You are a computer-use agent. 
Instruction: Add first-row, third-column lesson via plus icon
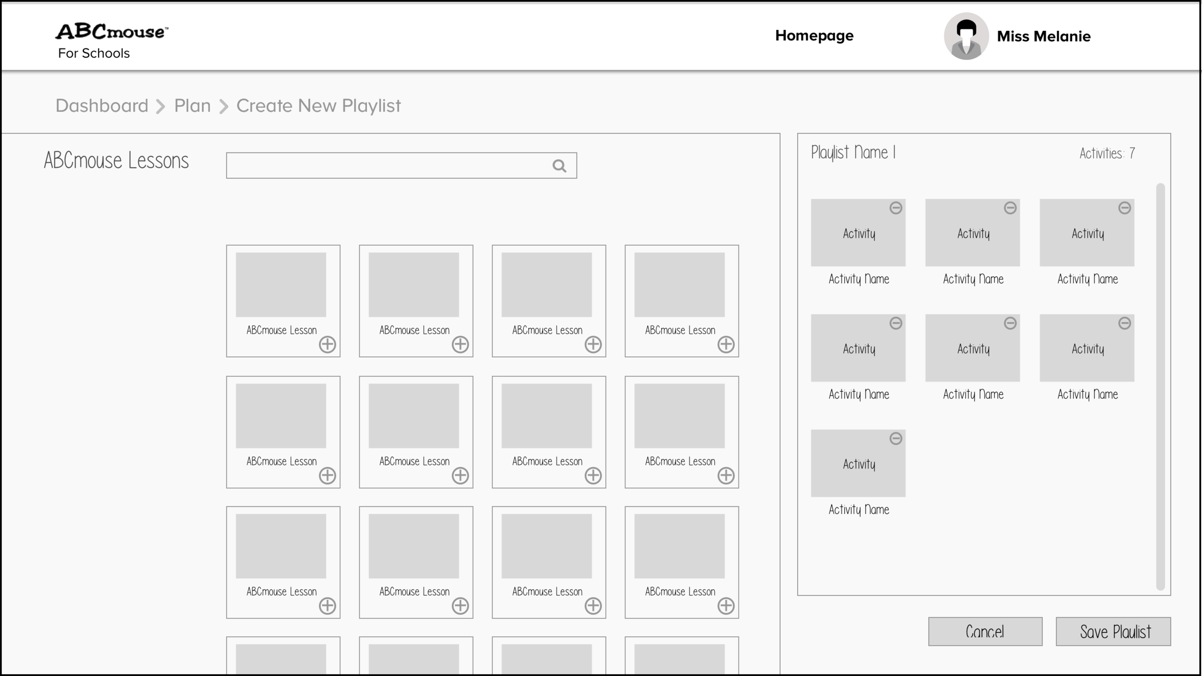click(593, 344)
